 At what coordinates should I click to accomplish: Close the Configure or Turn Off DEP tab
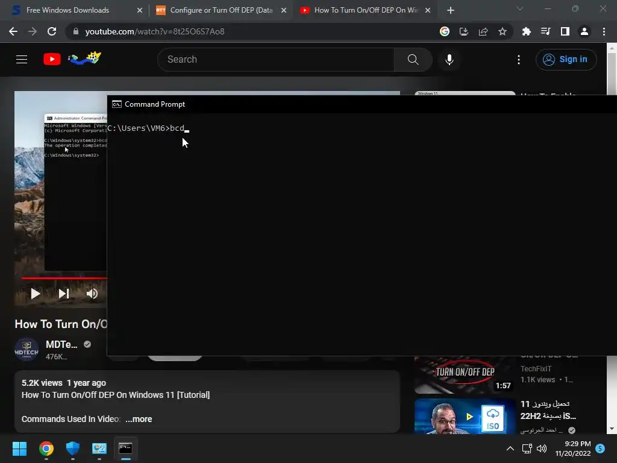284,10
